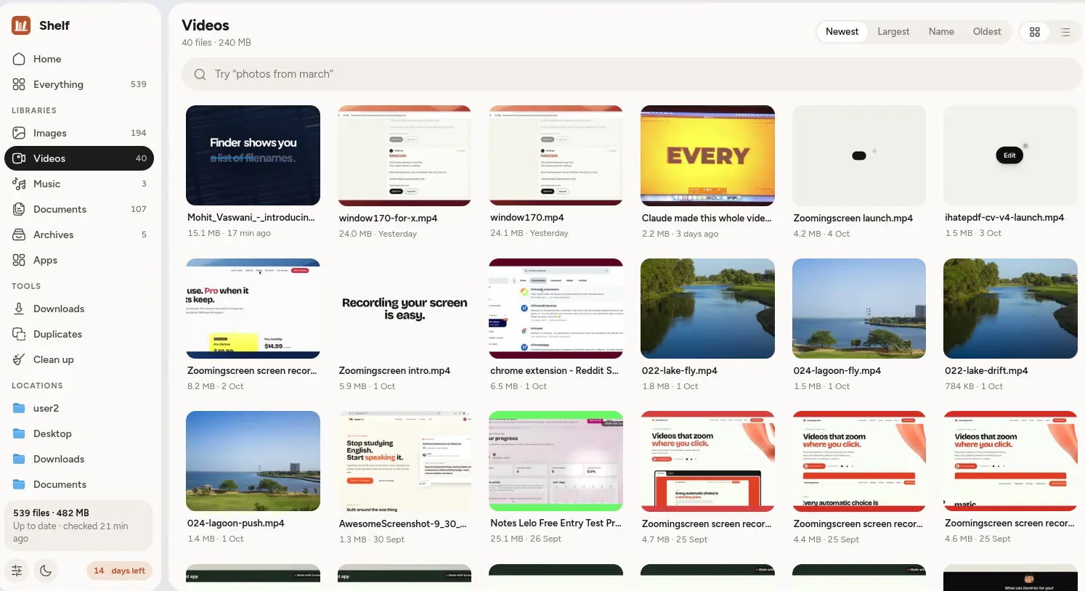Image resolution: width=1085 pixels, height=591 pixels.
Task: Open the Desktop folder location
Action: click(x=79, y=433)
